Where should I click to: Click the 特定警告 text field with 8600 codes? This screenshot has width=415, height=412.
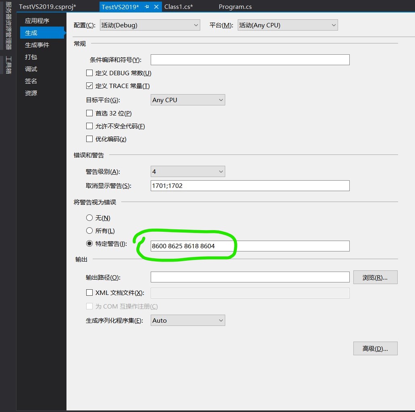click(x=250, y=246)
